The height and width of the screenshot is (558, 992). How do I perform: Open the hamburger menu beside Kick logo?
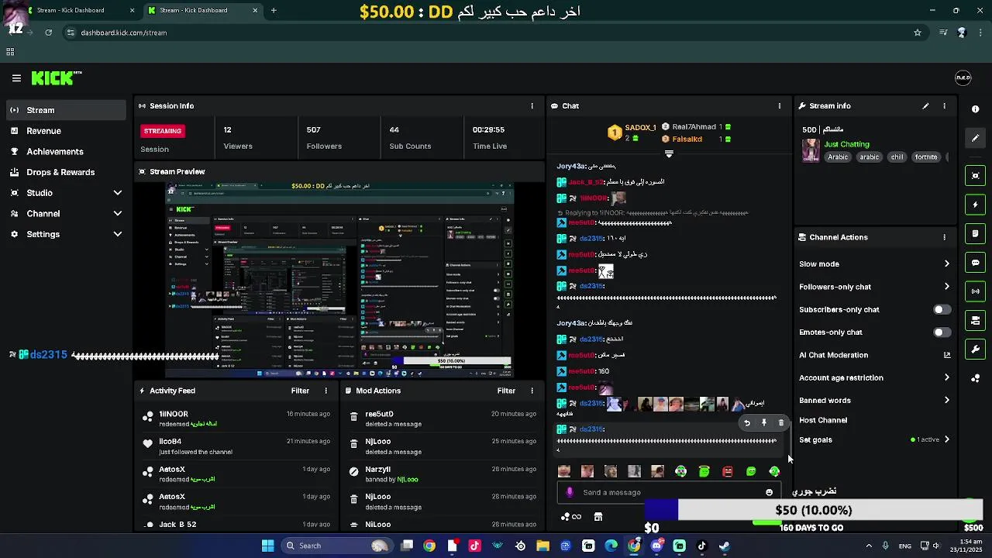(16, 78)
